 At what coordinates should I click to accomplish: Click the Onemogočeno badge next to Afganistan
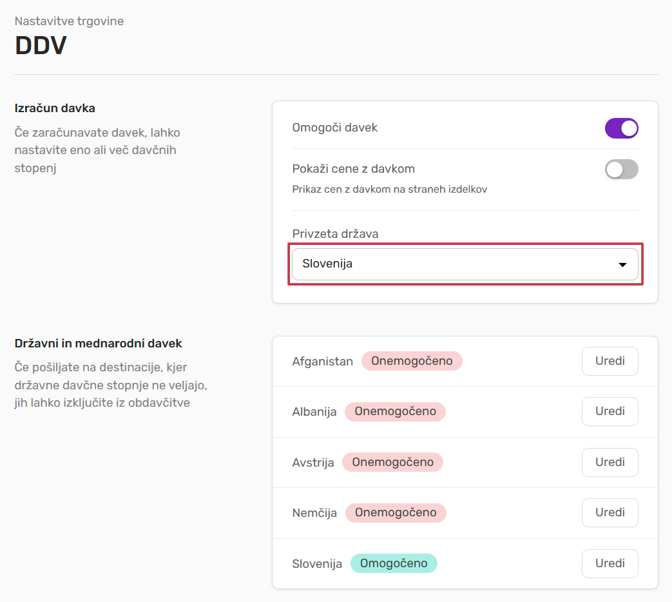point(412,361)
